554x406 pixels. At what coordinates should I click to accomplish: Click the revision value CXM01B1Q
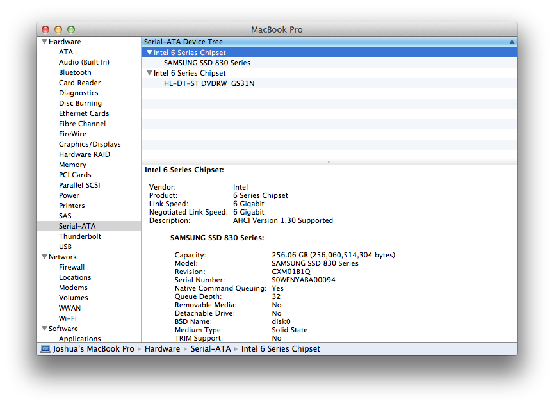click(x=291, y=272)
